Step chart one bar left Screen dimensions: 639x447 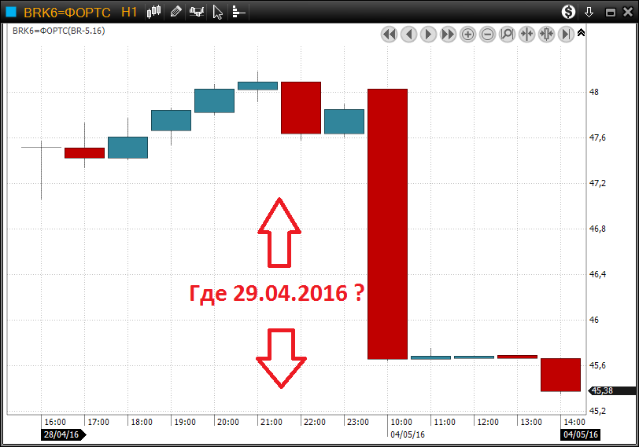coord(408,34)
